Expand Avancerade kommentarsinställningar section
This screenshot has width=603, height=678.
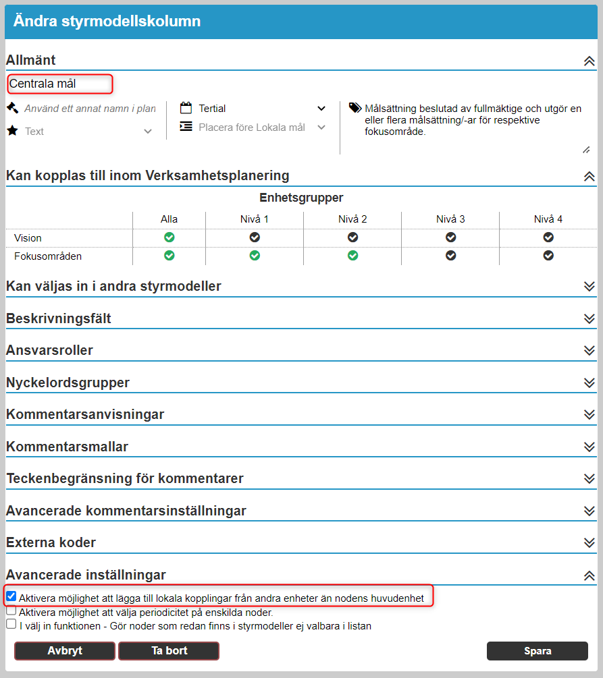point(589,511)
